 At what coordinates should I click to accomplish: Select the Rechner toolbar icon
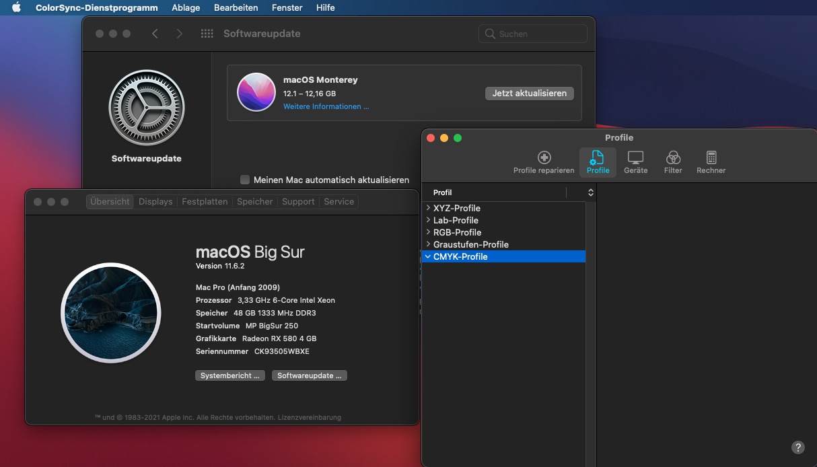point(711,162)
